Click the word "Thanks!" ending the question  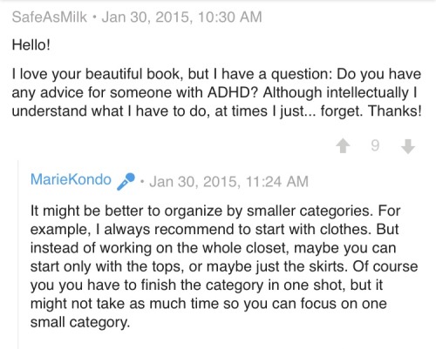pos(395,111)
